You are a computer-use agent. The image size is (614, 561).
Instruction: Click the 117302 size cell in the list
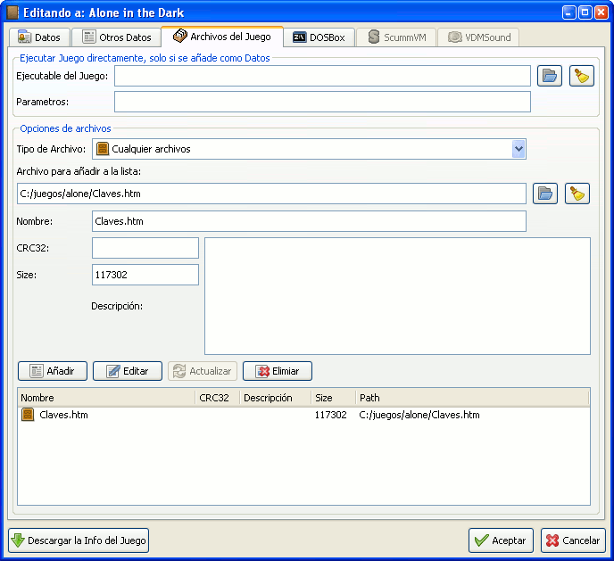click(331, 415)
